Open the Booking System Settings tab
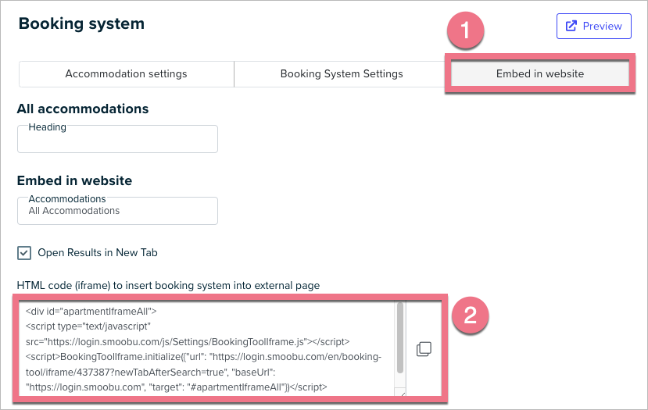 click(342, 74)
